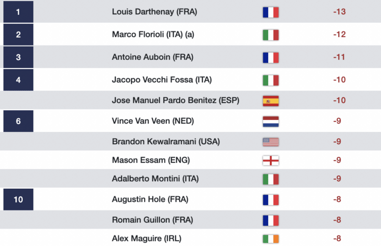Click position badge number 6
The height and width of the screenshot is (246, 381).
[18, 121]
